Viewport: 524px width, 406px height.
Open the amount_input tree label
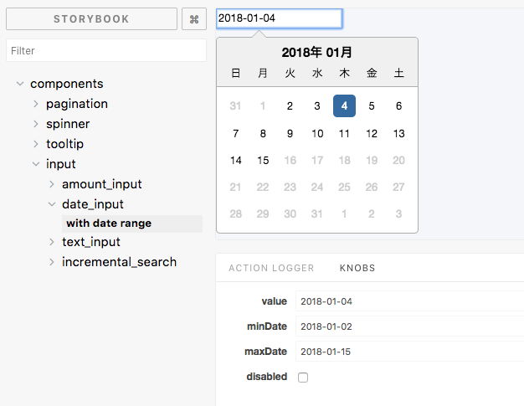101,184
